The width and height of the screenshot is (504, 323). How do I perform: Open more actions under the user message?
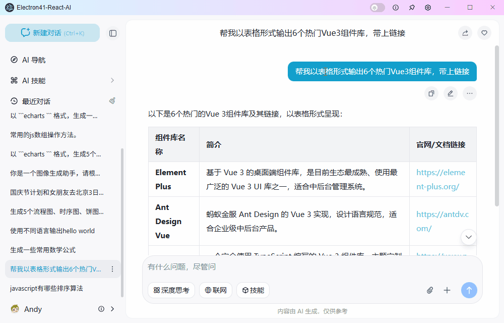[x=470, y=93]
